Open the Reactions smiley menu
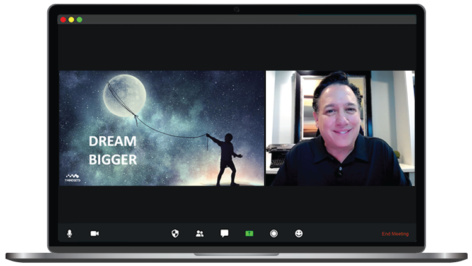This screenshot has height=266, width=472. tap(299, 233)
